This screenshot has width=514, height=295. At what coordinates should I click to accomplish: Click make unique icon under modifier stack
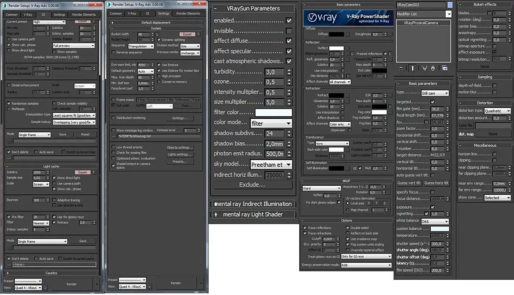tap(425, 68)
